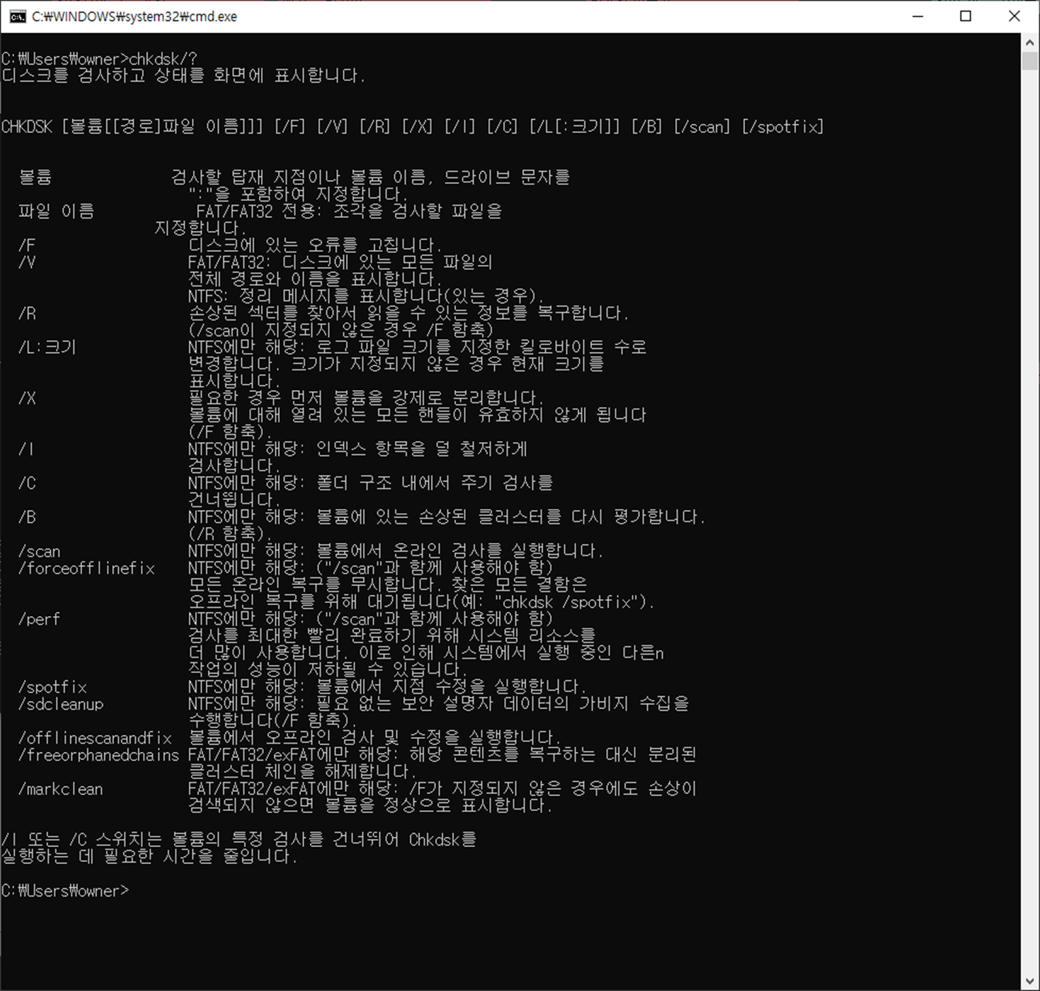Click the text 'NTFS: 정리 메시지를 표시합니다(있는 경우).'
Image resolution: width=1040 pixels, height=991 pixels.
366,296
